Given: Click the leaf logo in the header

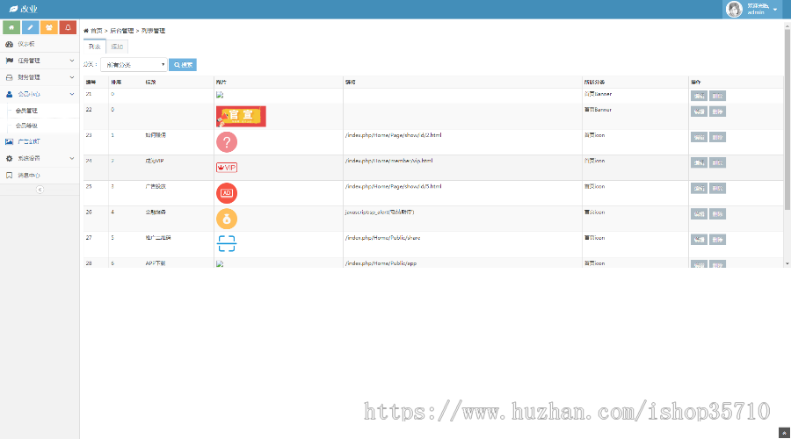Looking at the screenshot, I should (13, 9).
